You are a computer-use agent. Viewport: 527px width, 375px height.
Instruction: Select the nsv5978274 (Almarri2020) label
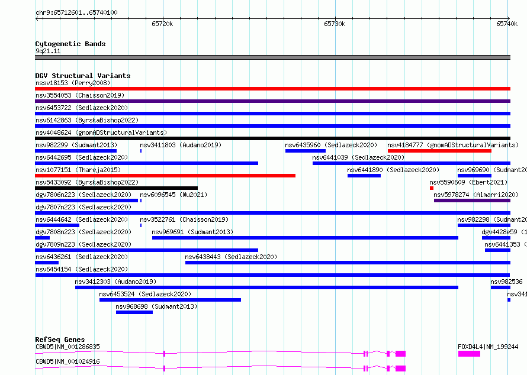click(476, 195)
